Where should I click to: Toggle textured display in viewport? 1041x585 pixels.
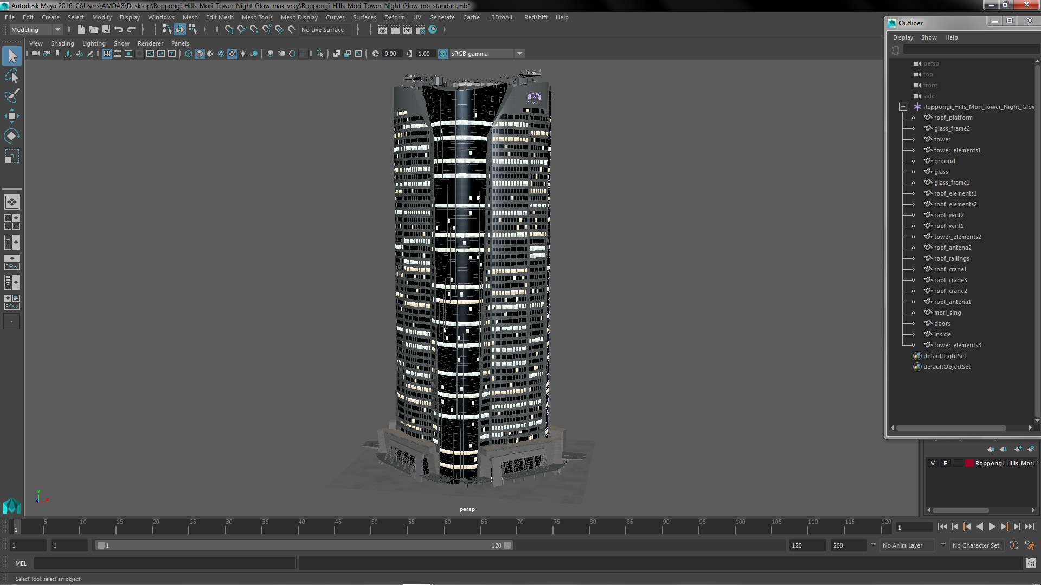pos(232,54)
